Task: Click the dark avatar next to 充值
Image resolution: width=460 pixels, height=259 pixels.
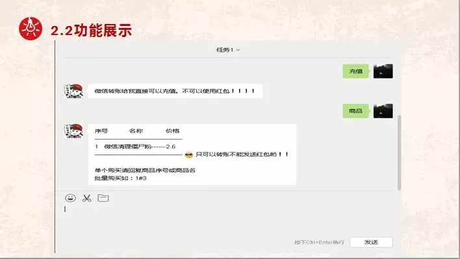Action: 383,71
